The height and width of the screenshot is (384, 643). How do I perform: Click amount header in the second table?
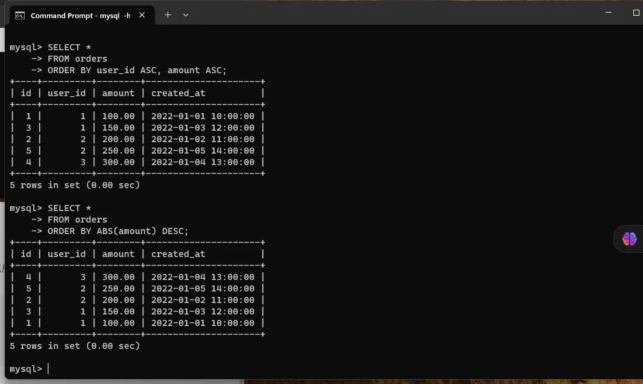click(118, 254)
